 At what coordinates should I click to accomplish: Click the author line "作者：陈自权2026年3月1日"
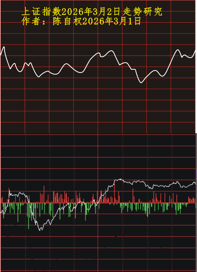(81, 22)
